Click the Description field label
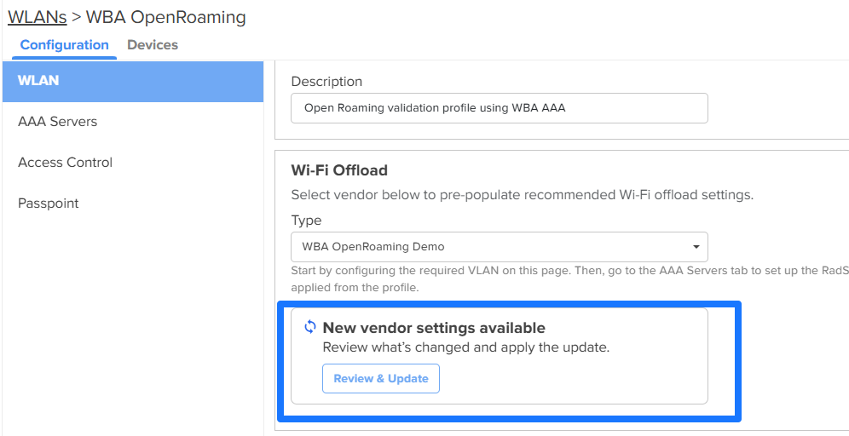849x436 pixels. pos(326,82)
